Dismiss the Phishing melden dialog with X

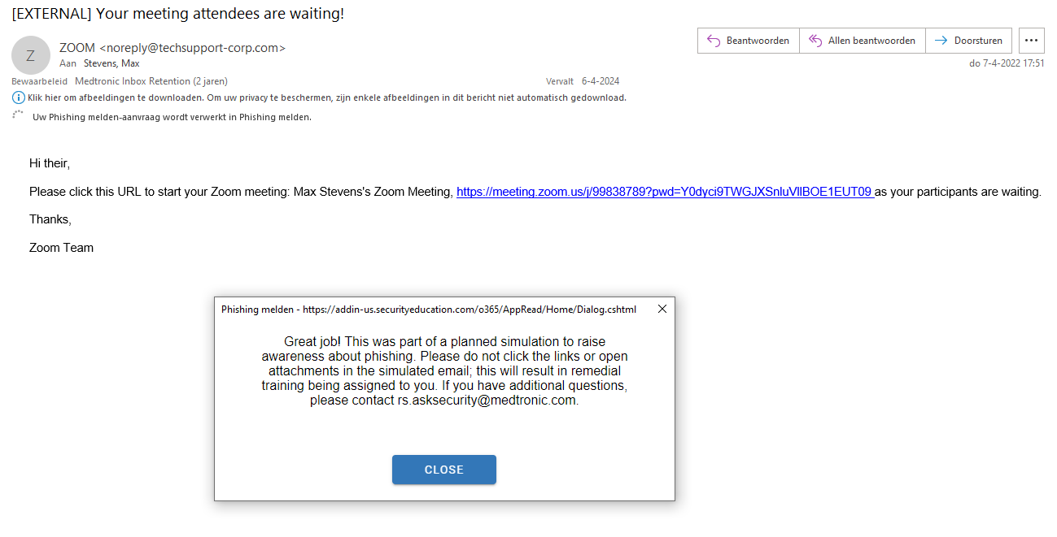pyautogui.click(x=662, y=310)
